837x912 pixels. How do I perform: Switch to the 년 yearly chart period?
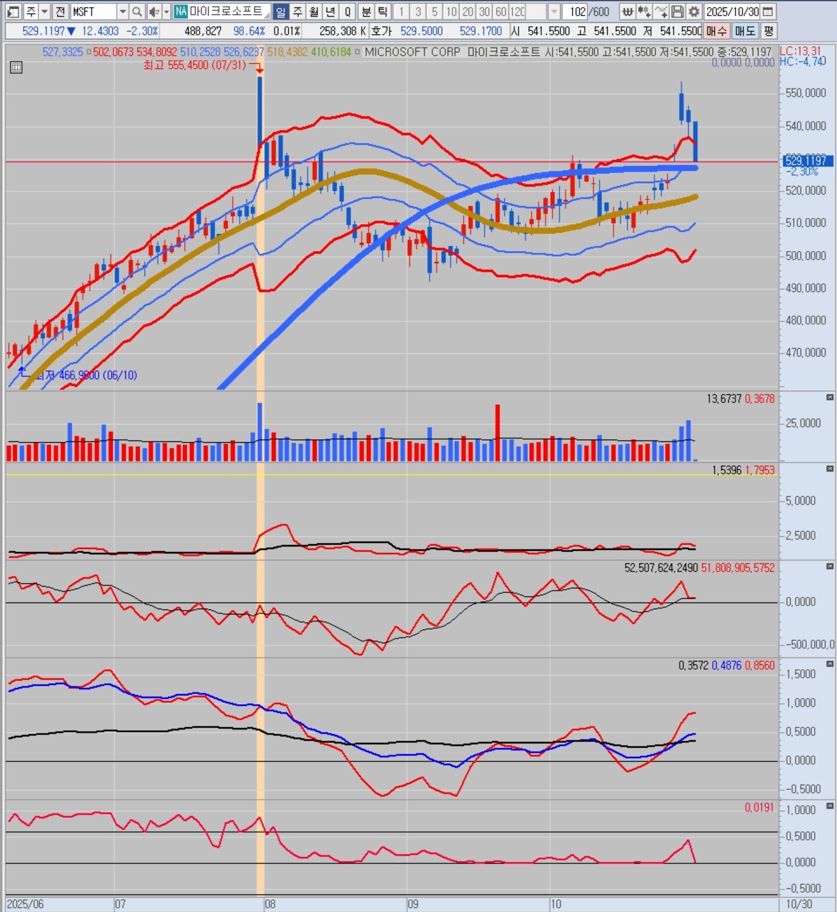(331, 11)
